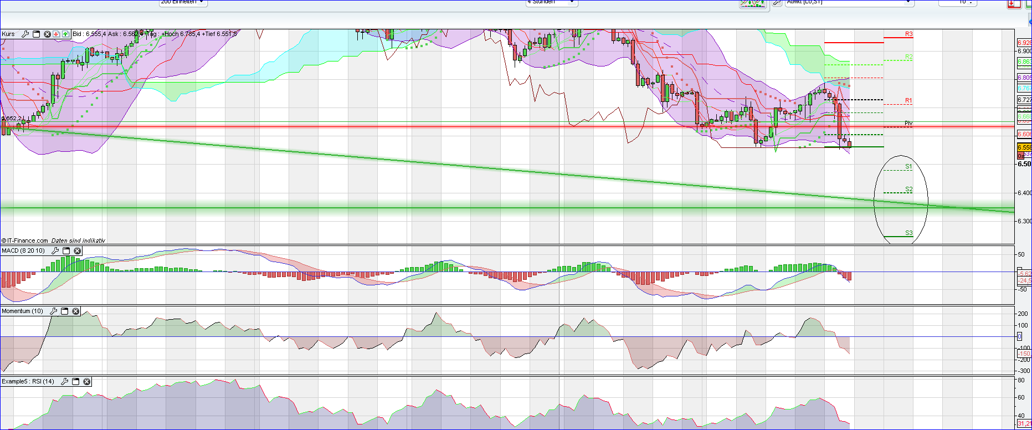
Task: Open the 200 Einheiten units dropdown
Action: pyautogui.click(x=183, y=2)
